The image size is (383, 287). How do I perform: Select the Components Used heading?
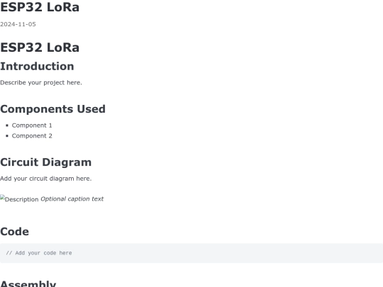(x=52, y=109)
